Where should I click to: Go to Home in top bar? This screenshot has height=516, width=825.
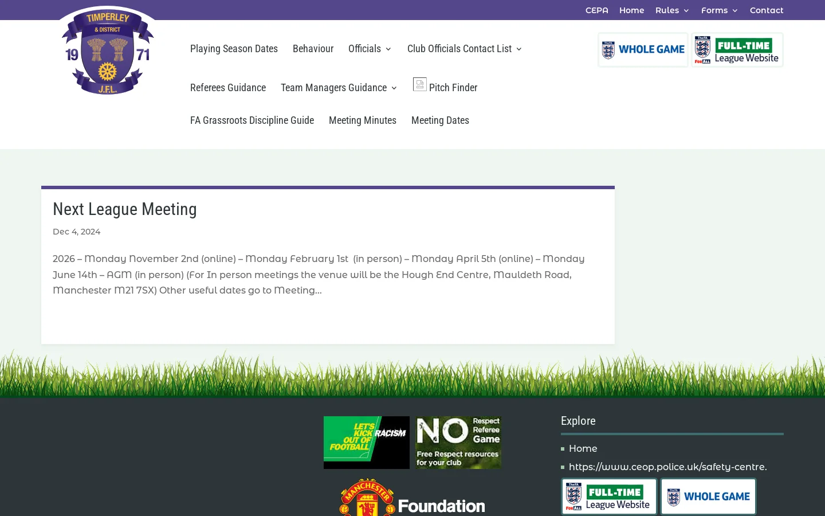[x=632, y=10]
